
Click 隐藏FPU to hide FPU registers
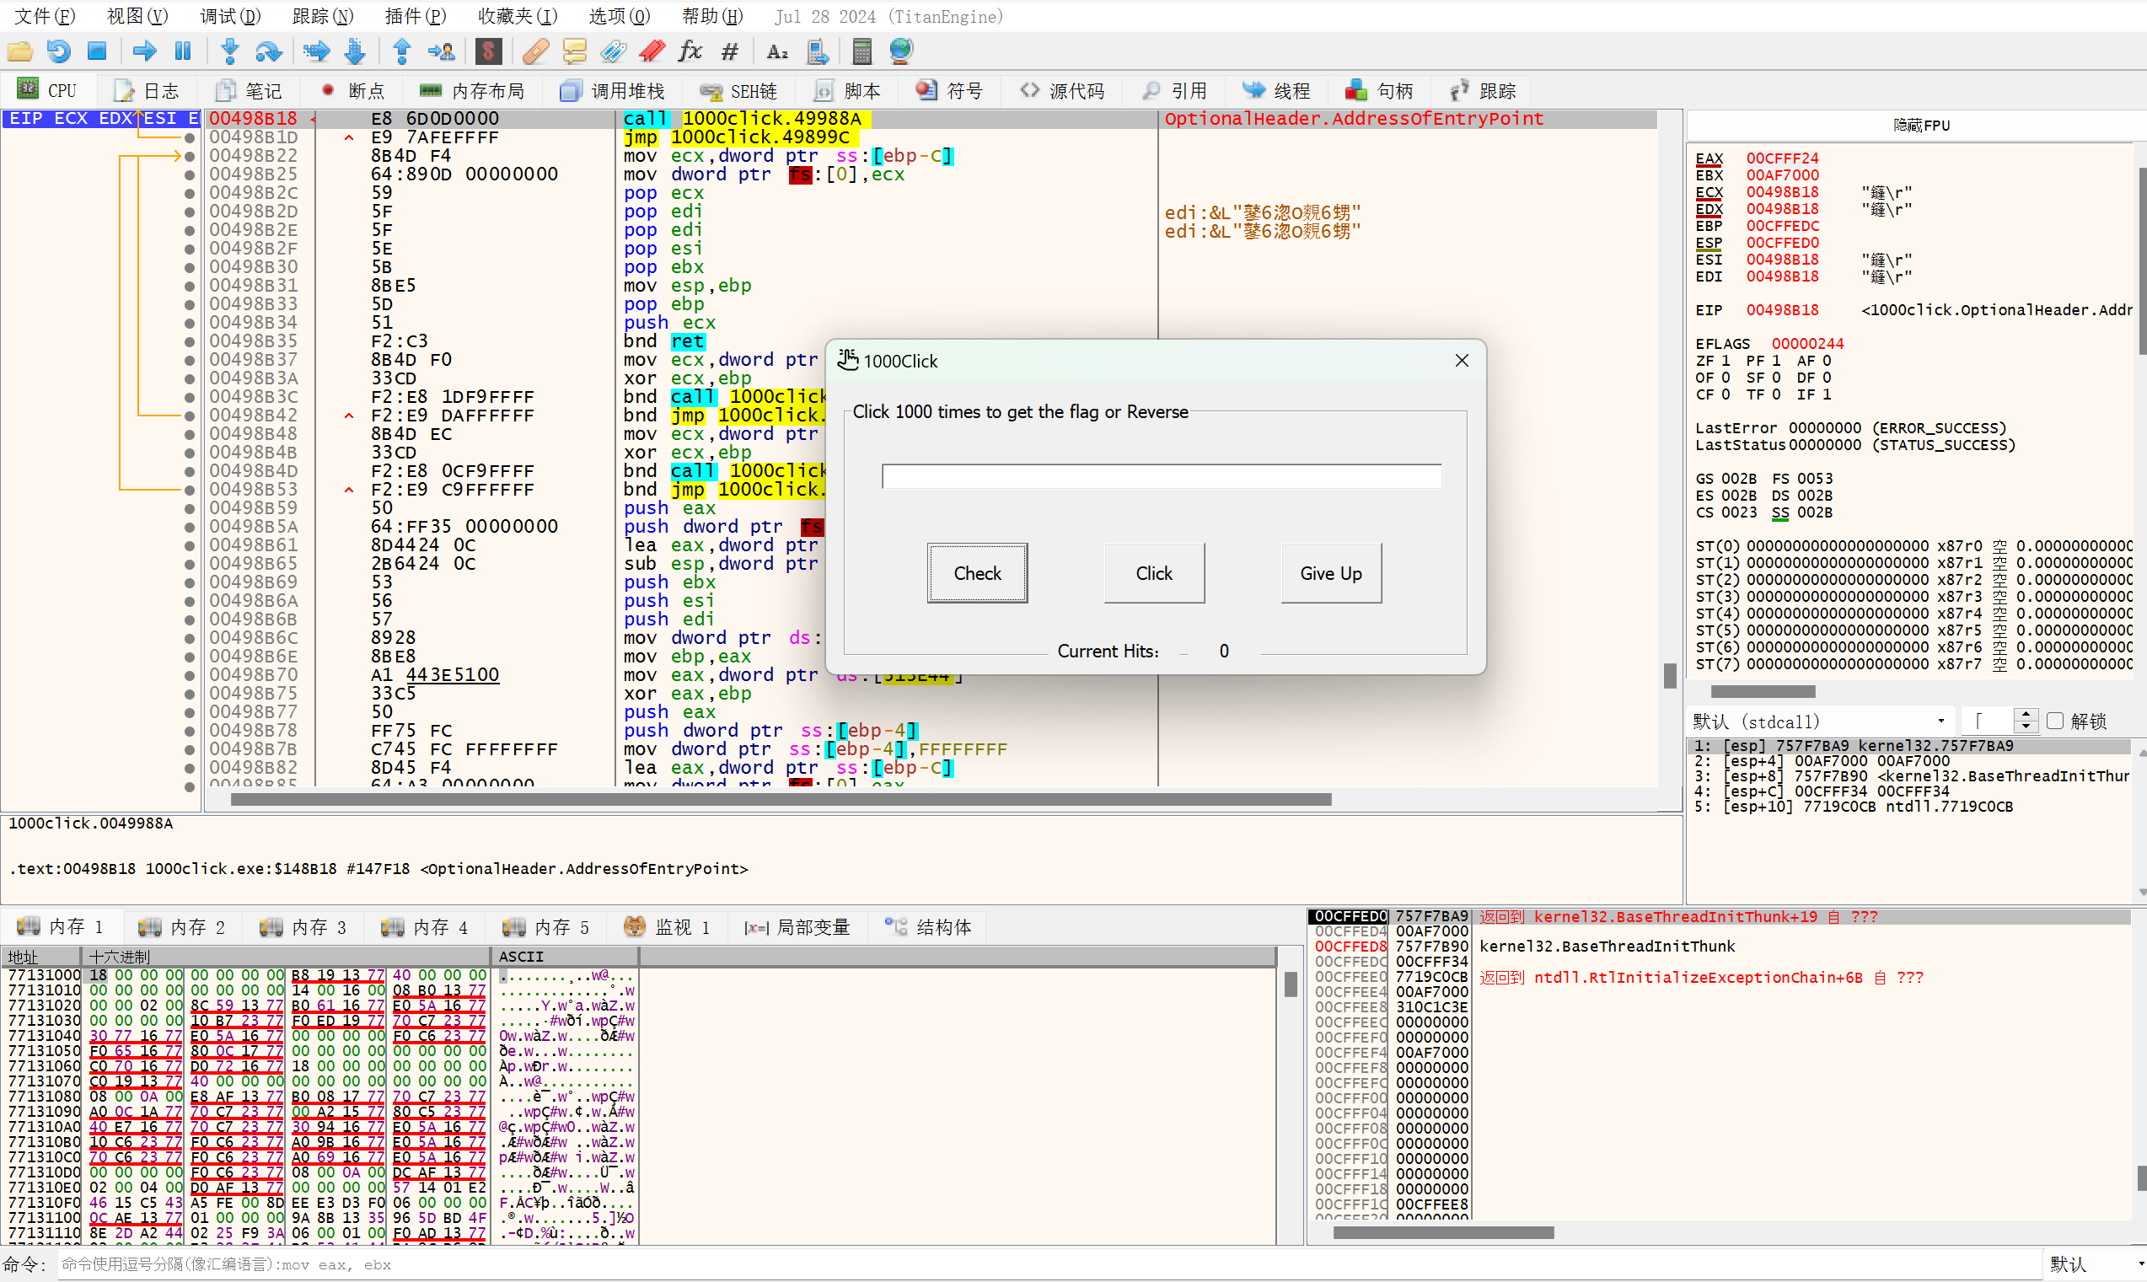[x=1919, y=126]
